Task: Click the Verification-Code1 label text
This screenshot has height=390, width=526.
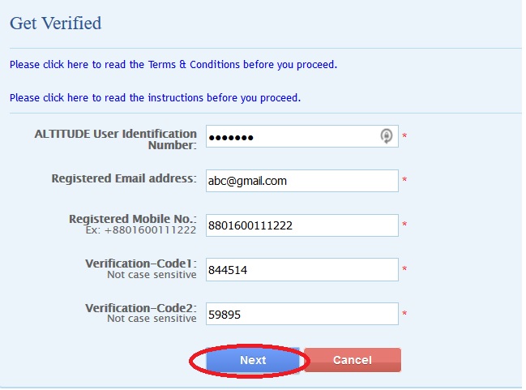Action: (140, 264)
